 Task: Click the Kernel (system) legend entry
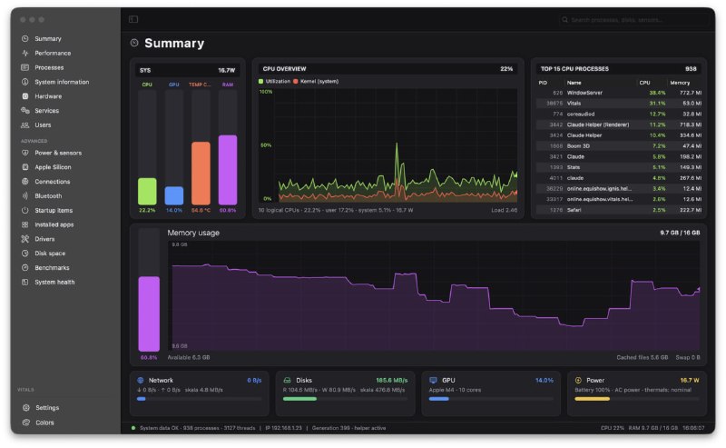[316, 81]
